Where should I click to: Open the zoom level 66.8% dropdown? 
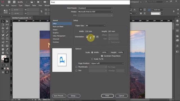[26, 2]
